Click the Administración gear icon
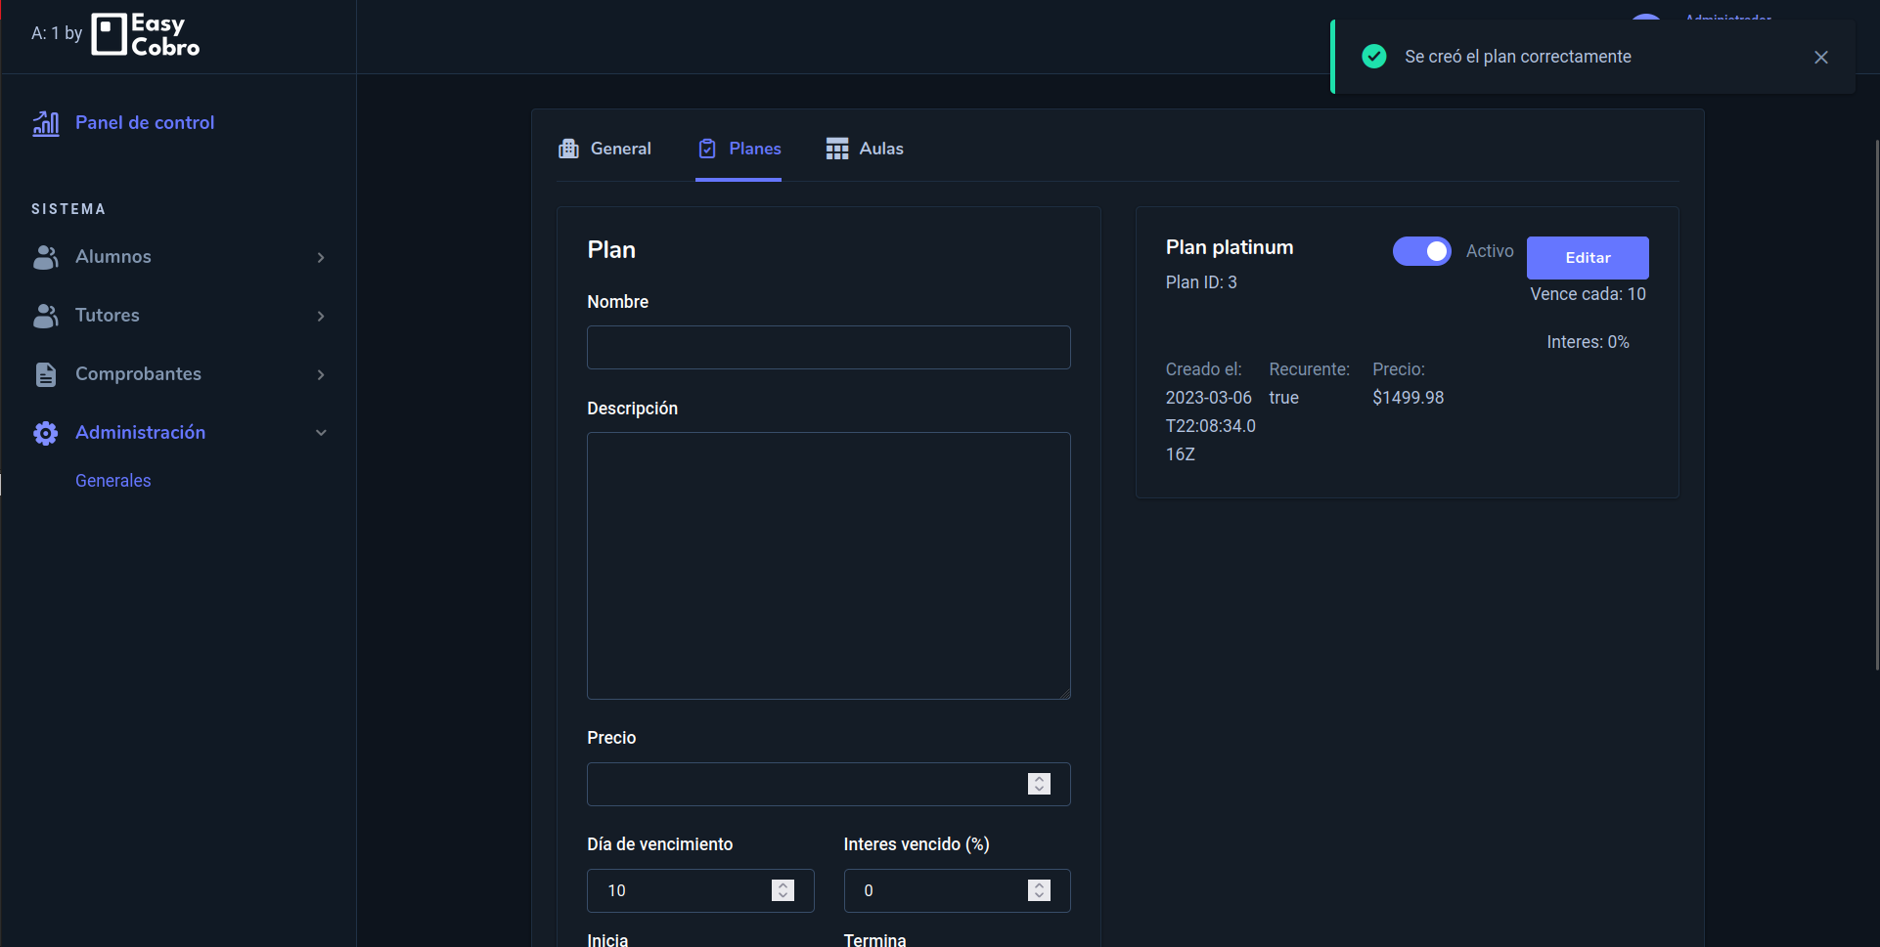 point(45,433)
